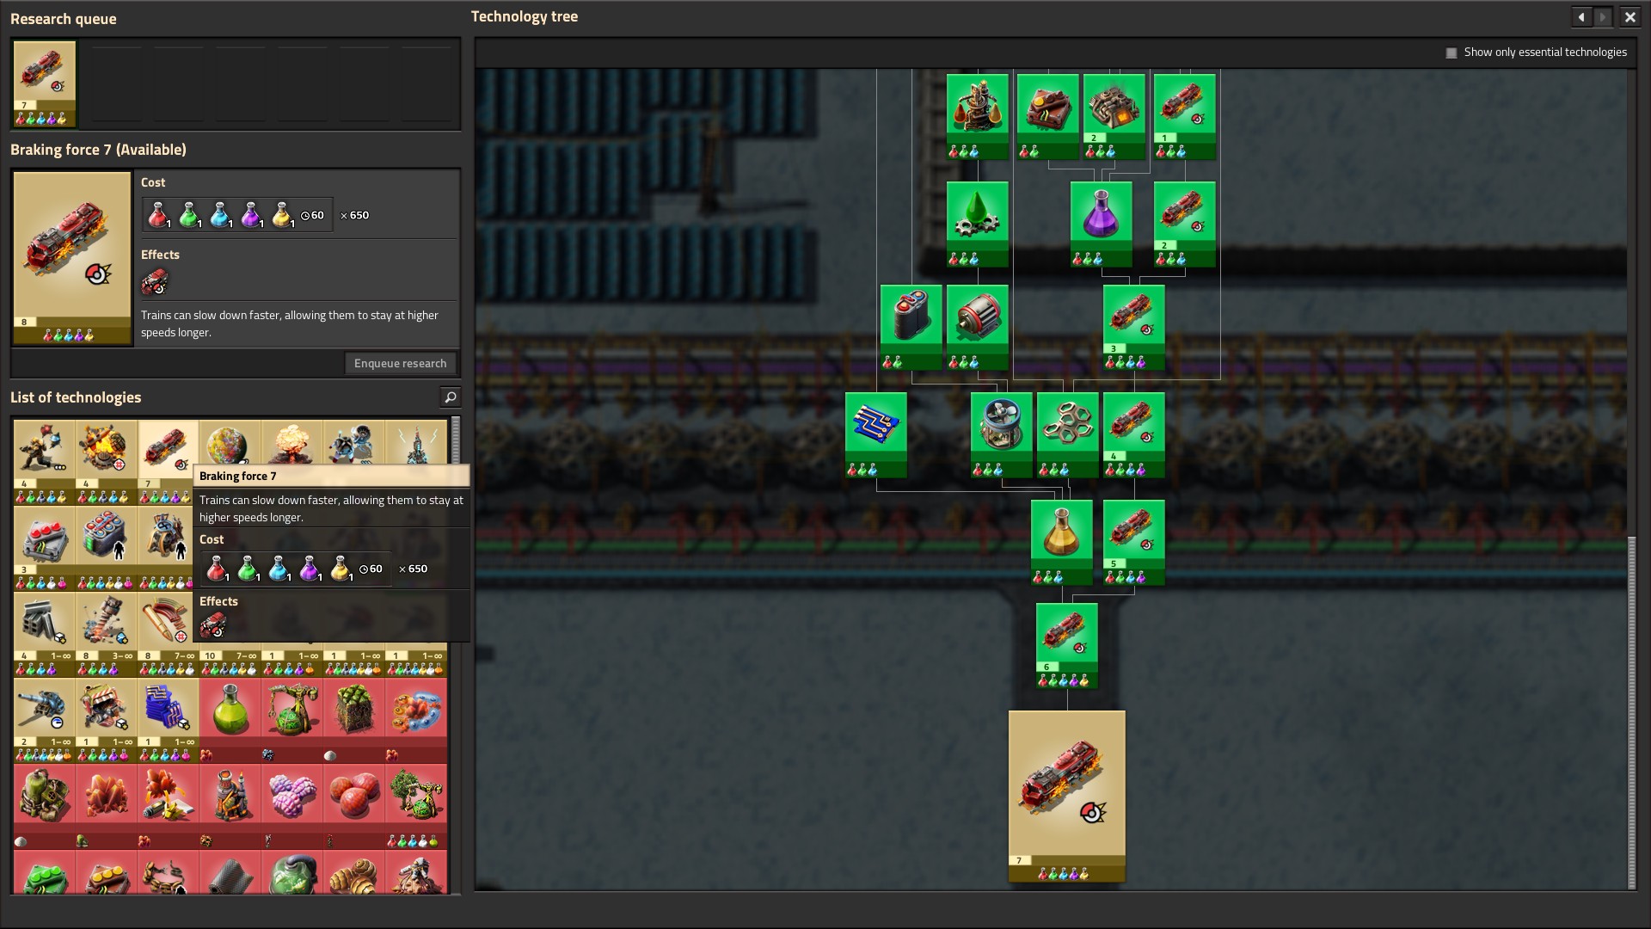The image size is (1651, 929).
Task: Close the Technology tree window
Action: click(x=1630, y=16)
